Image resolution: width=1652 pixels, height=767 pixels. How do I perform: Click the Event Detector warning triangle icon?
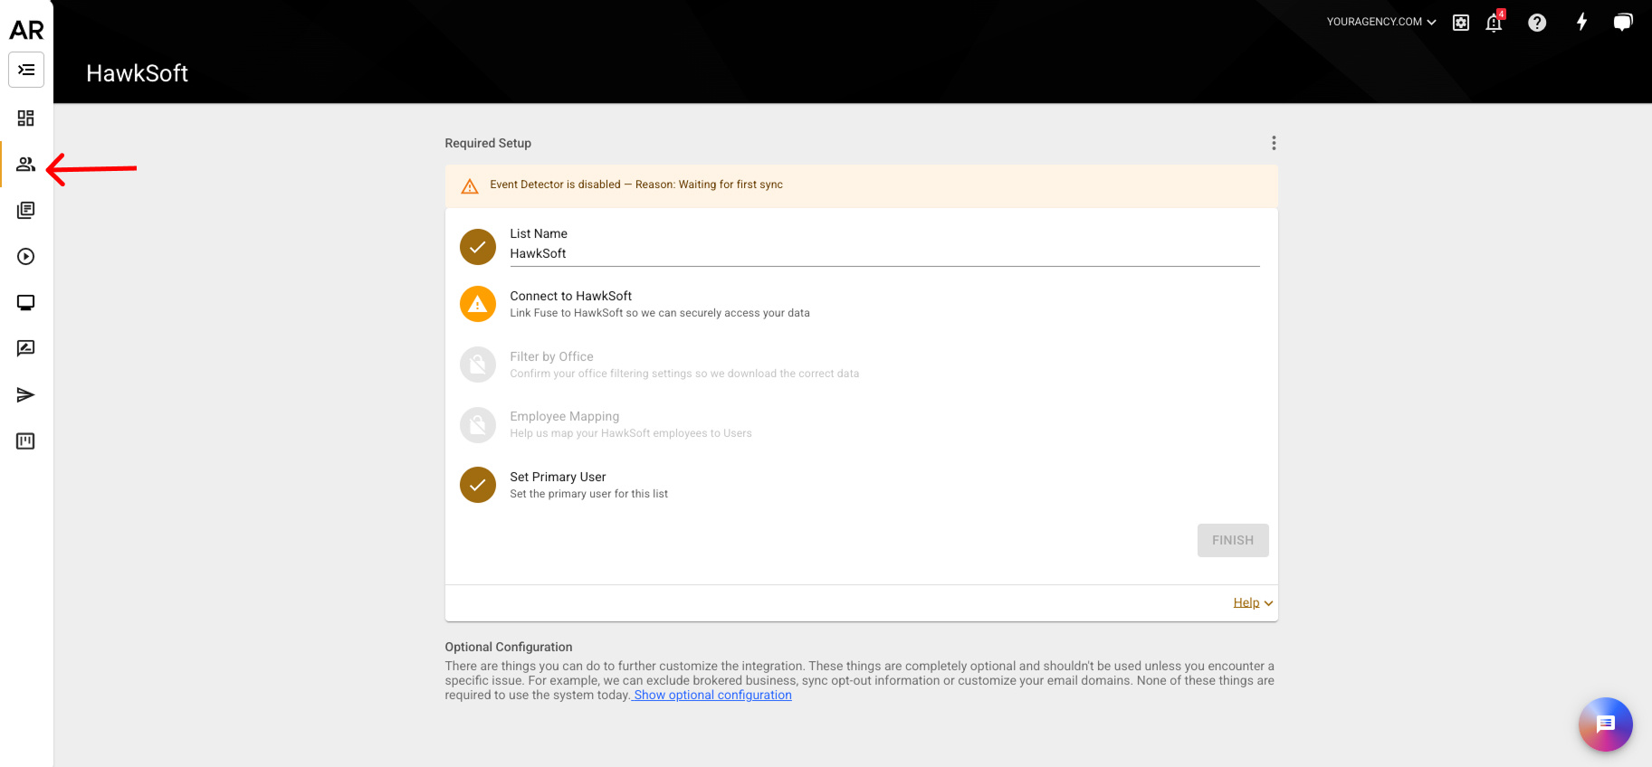(x=470, y=186)
